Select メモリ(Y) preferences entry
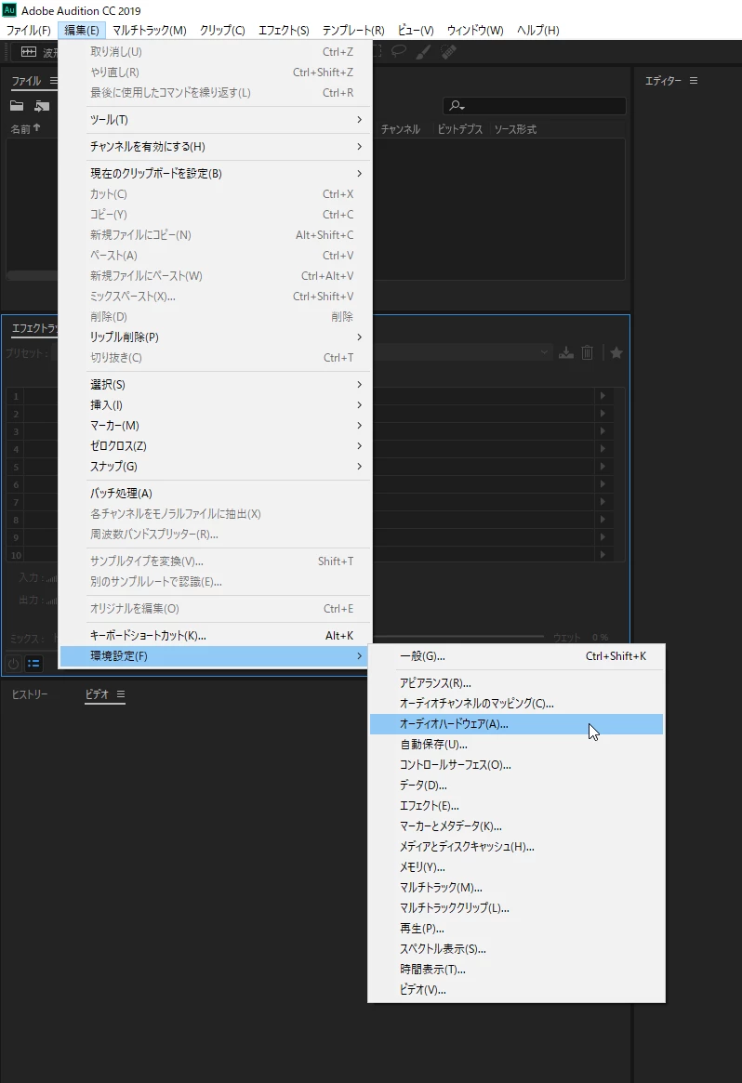Viewport: 742px width, 1083px height. pos(516,866)
